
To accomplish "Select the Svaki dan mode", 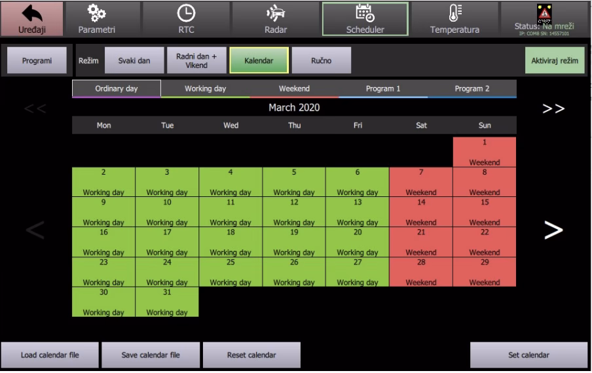I will coord(134,60).
